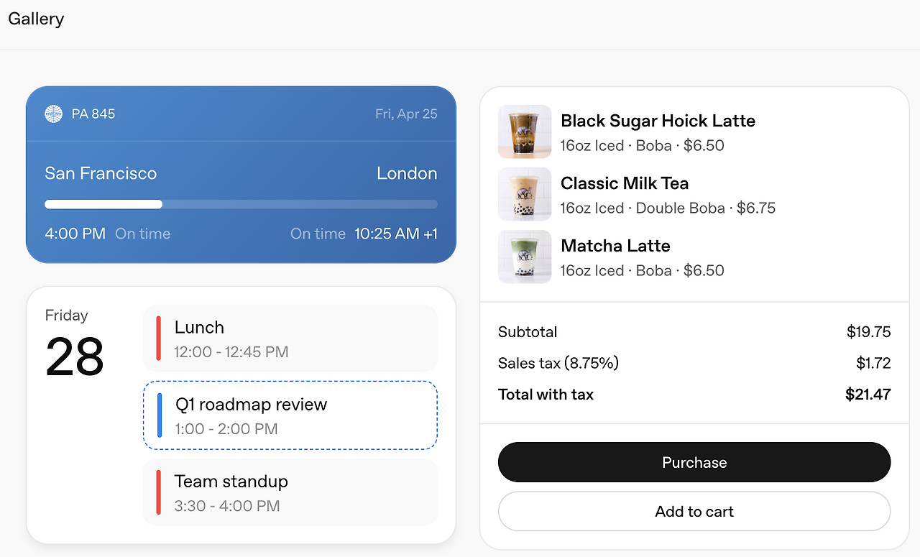Click the San Francisco origin label
This screenshot has width=920, height=557.
point(101,173)
